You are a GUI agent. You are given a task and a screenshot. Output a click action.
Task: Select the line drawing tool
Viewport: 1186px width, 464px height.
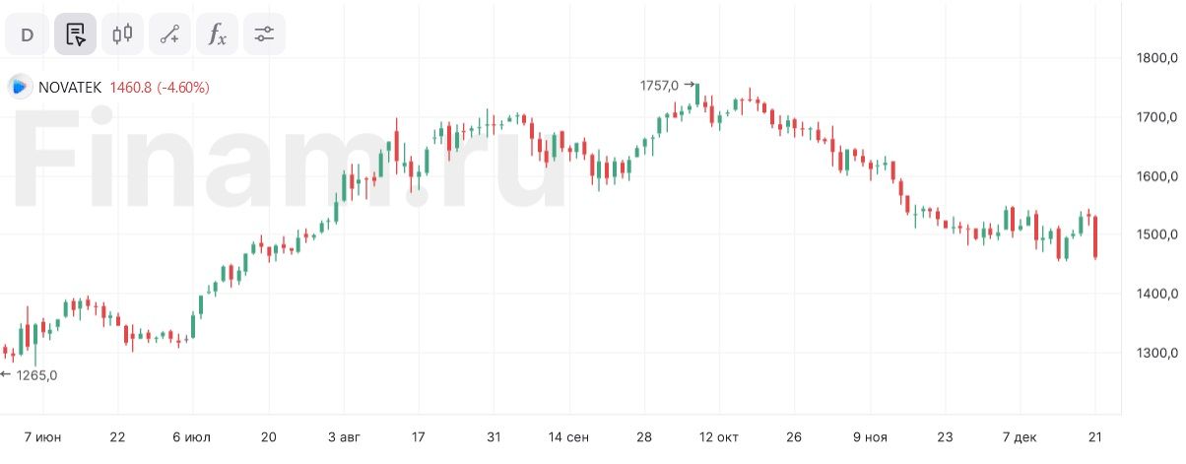pyautogui.click(x=169, y=34)
